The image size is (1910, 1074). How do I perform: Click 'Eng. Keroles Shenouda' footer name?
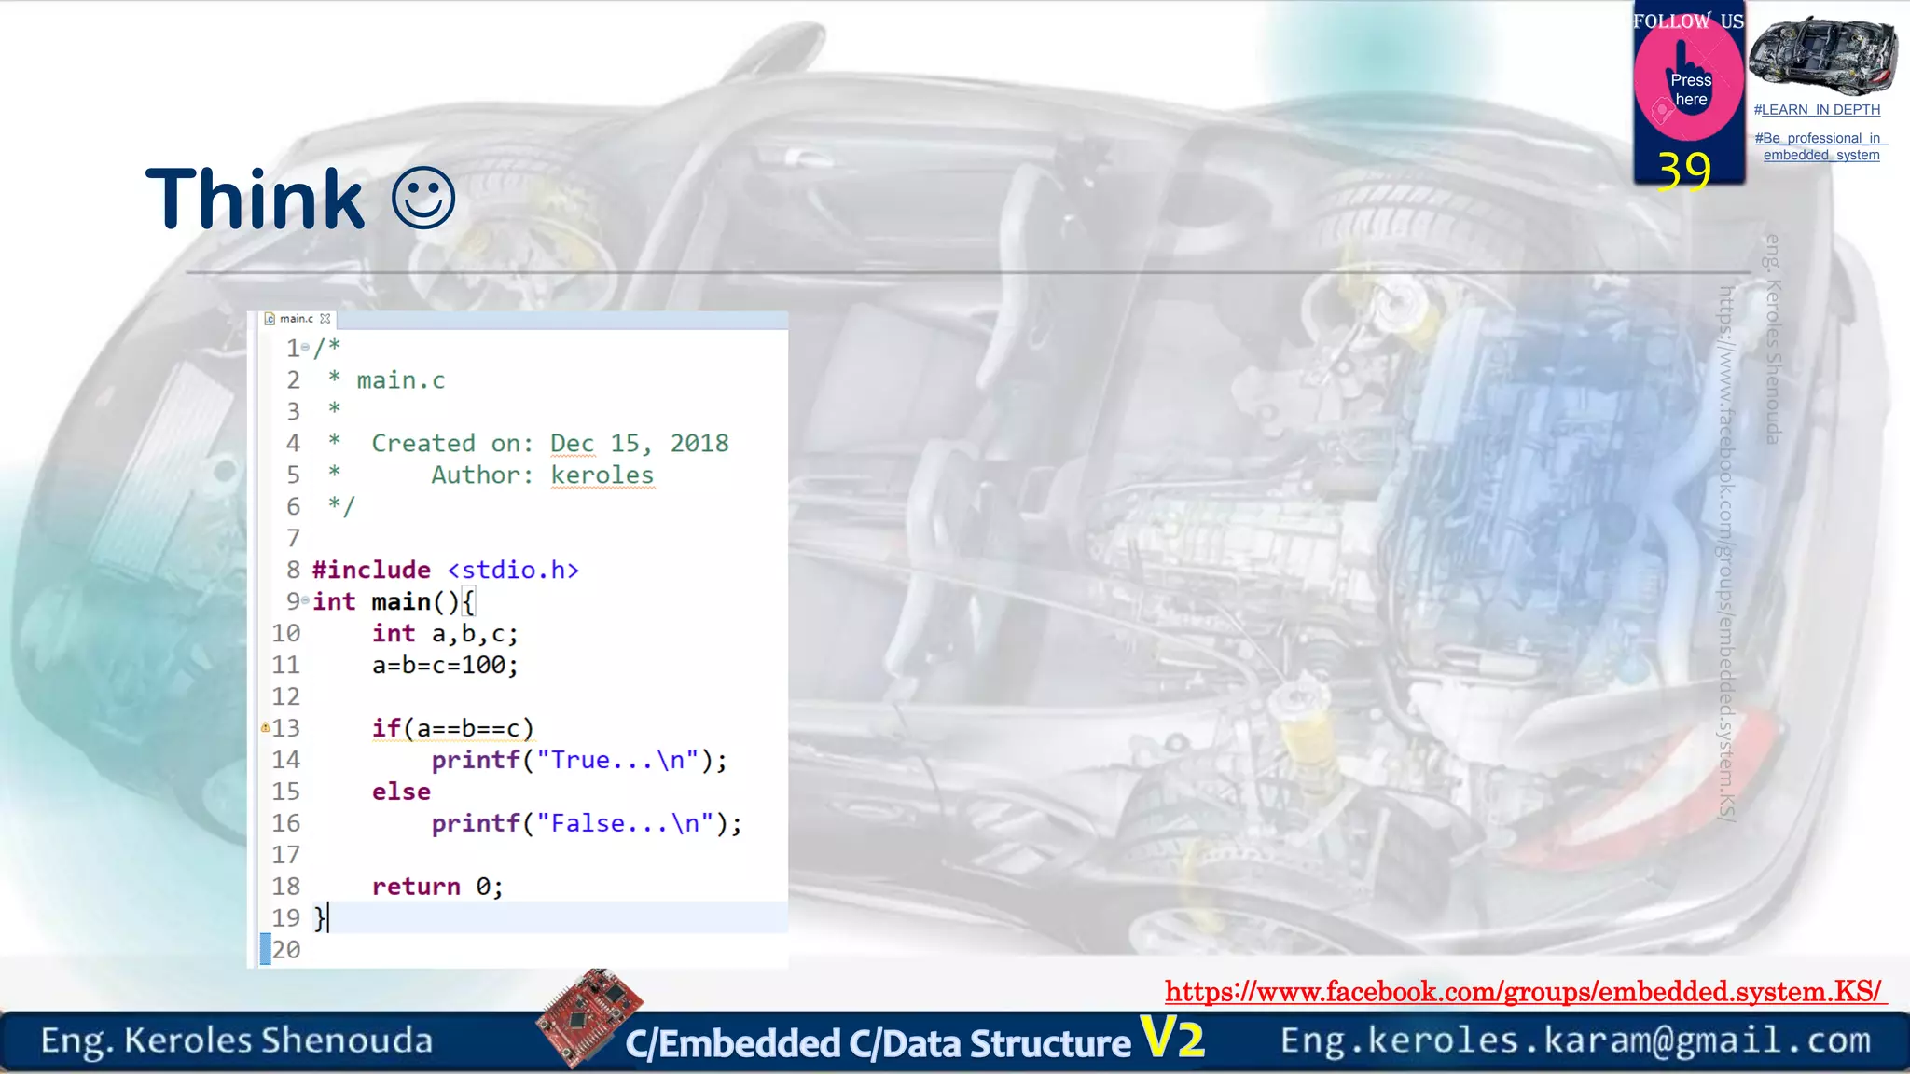click(x=237, y=1040)
